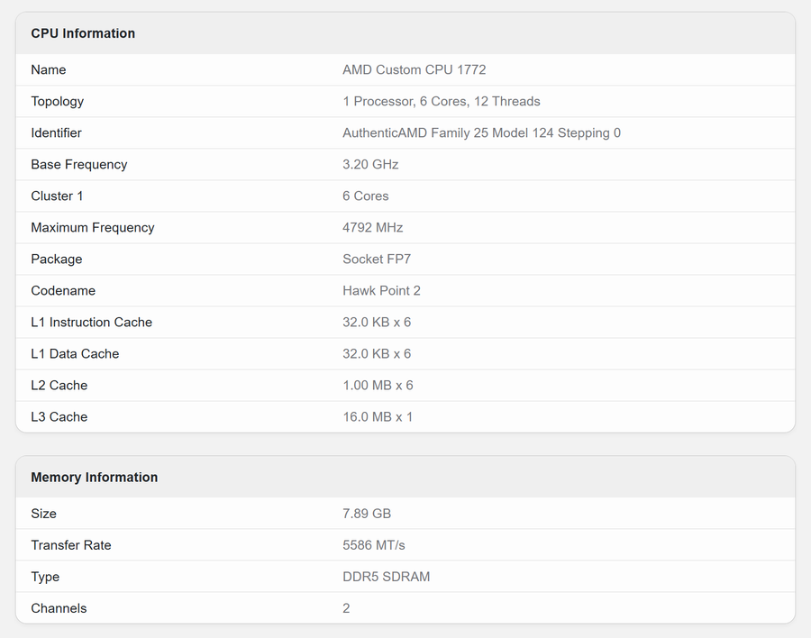The width and height of the screenshot is (811, 638).
Task: Click the L1 Instruction Cache label
Action: point(92,323)
